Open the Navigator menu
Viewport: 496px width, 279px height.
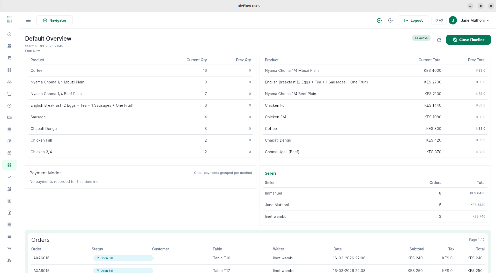pyautogui.click(x=55, y=20)
